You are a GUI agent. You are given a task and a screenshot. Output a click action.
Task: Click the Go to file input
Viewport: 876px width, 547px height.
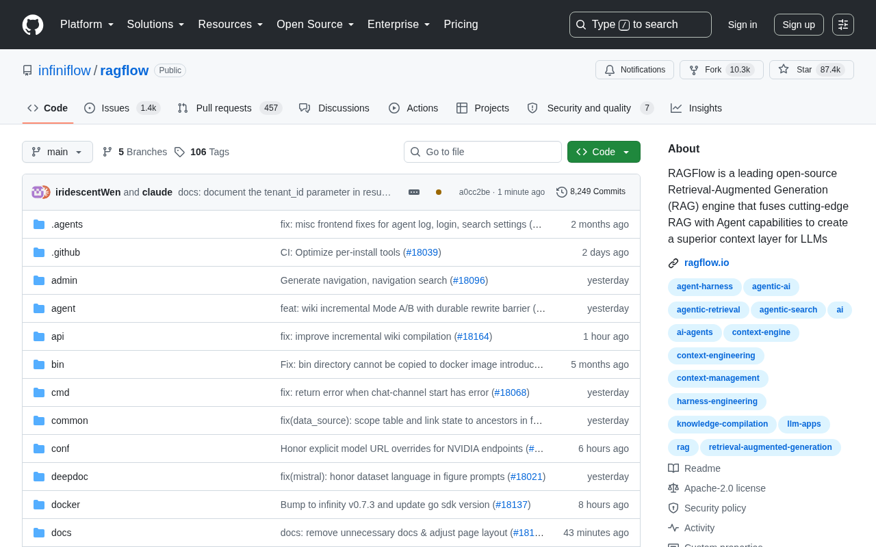pyautogui.click(x=482, y=152)
